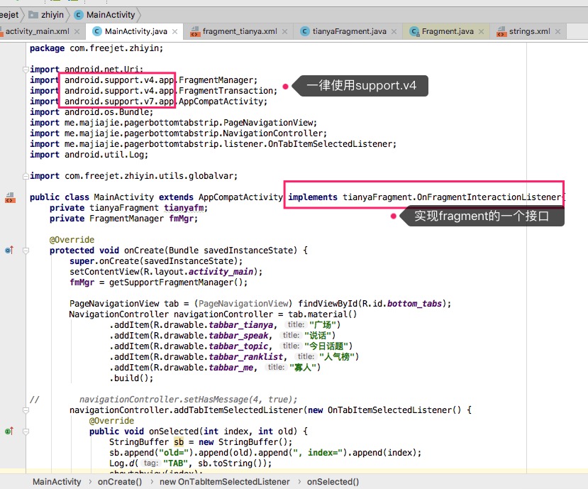Click implements gutter icon next to onSelected

point(9,432)
